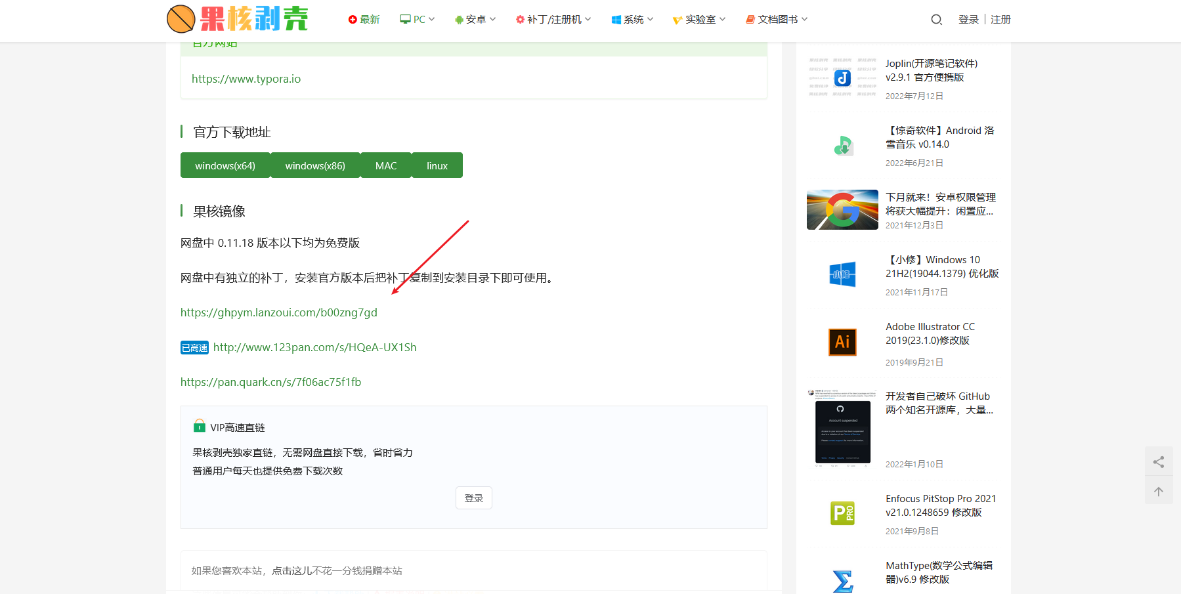Click the 洛雪音乐 music icon thumbnail

(843, 145)
